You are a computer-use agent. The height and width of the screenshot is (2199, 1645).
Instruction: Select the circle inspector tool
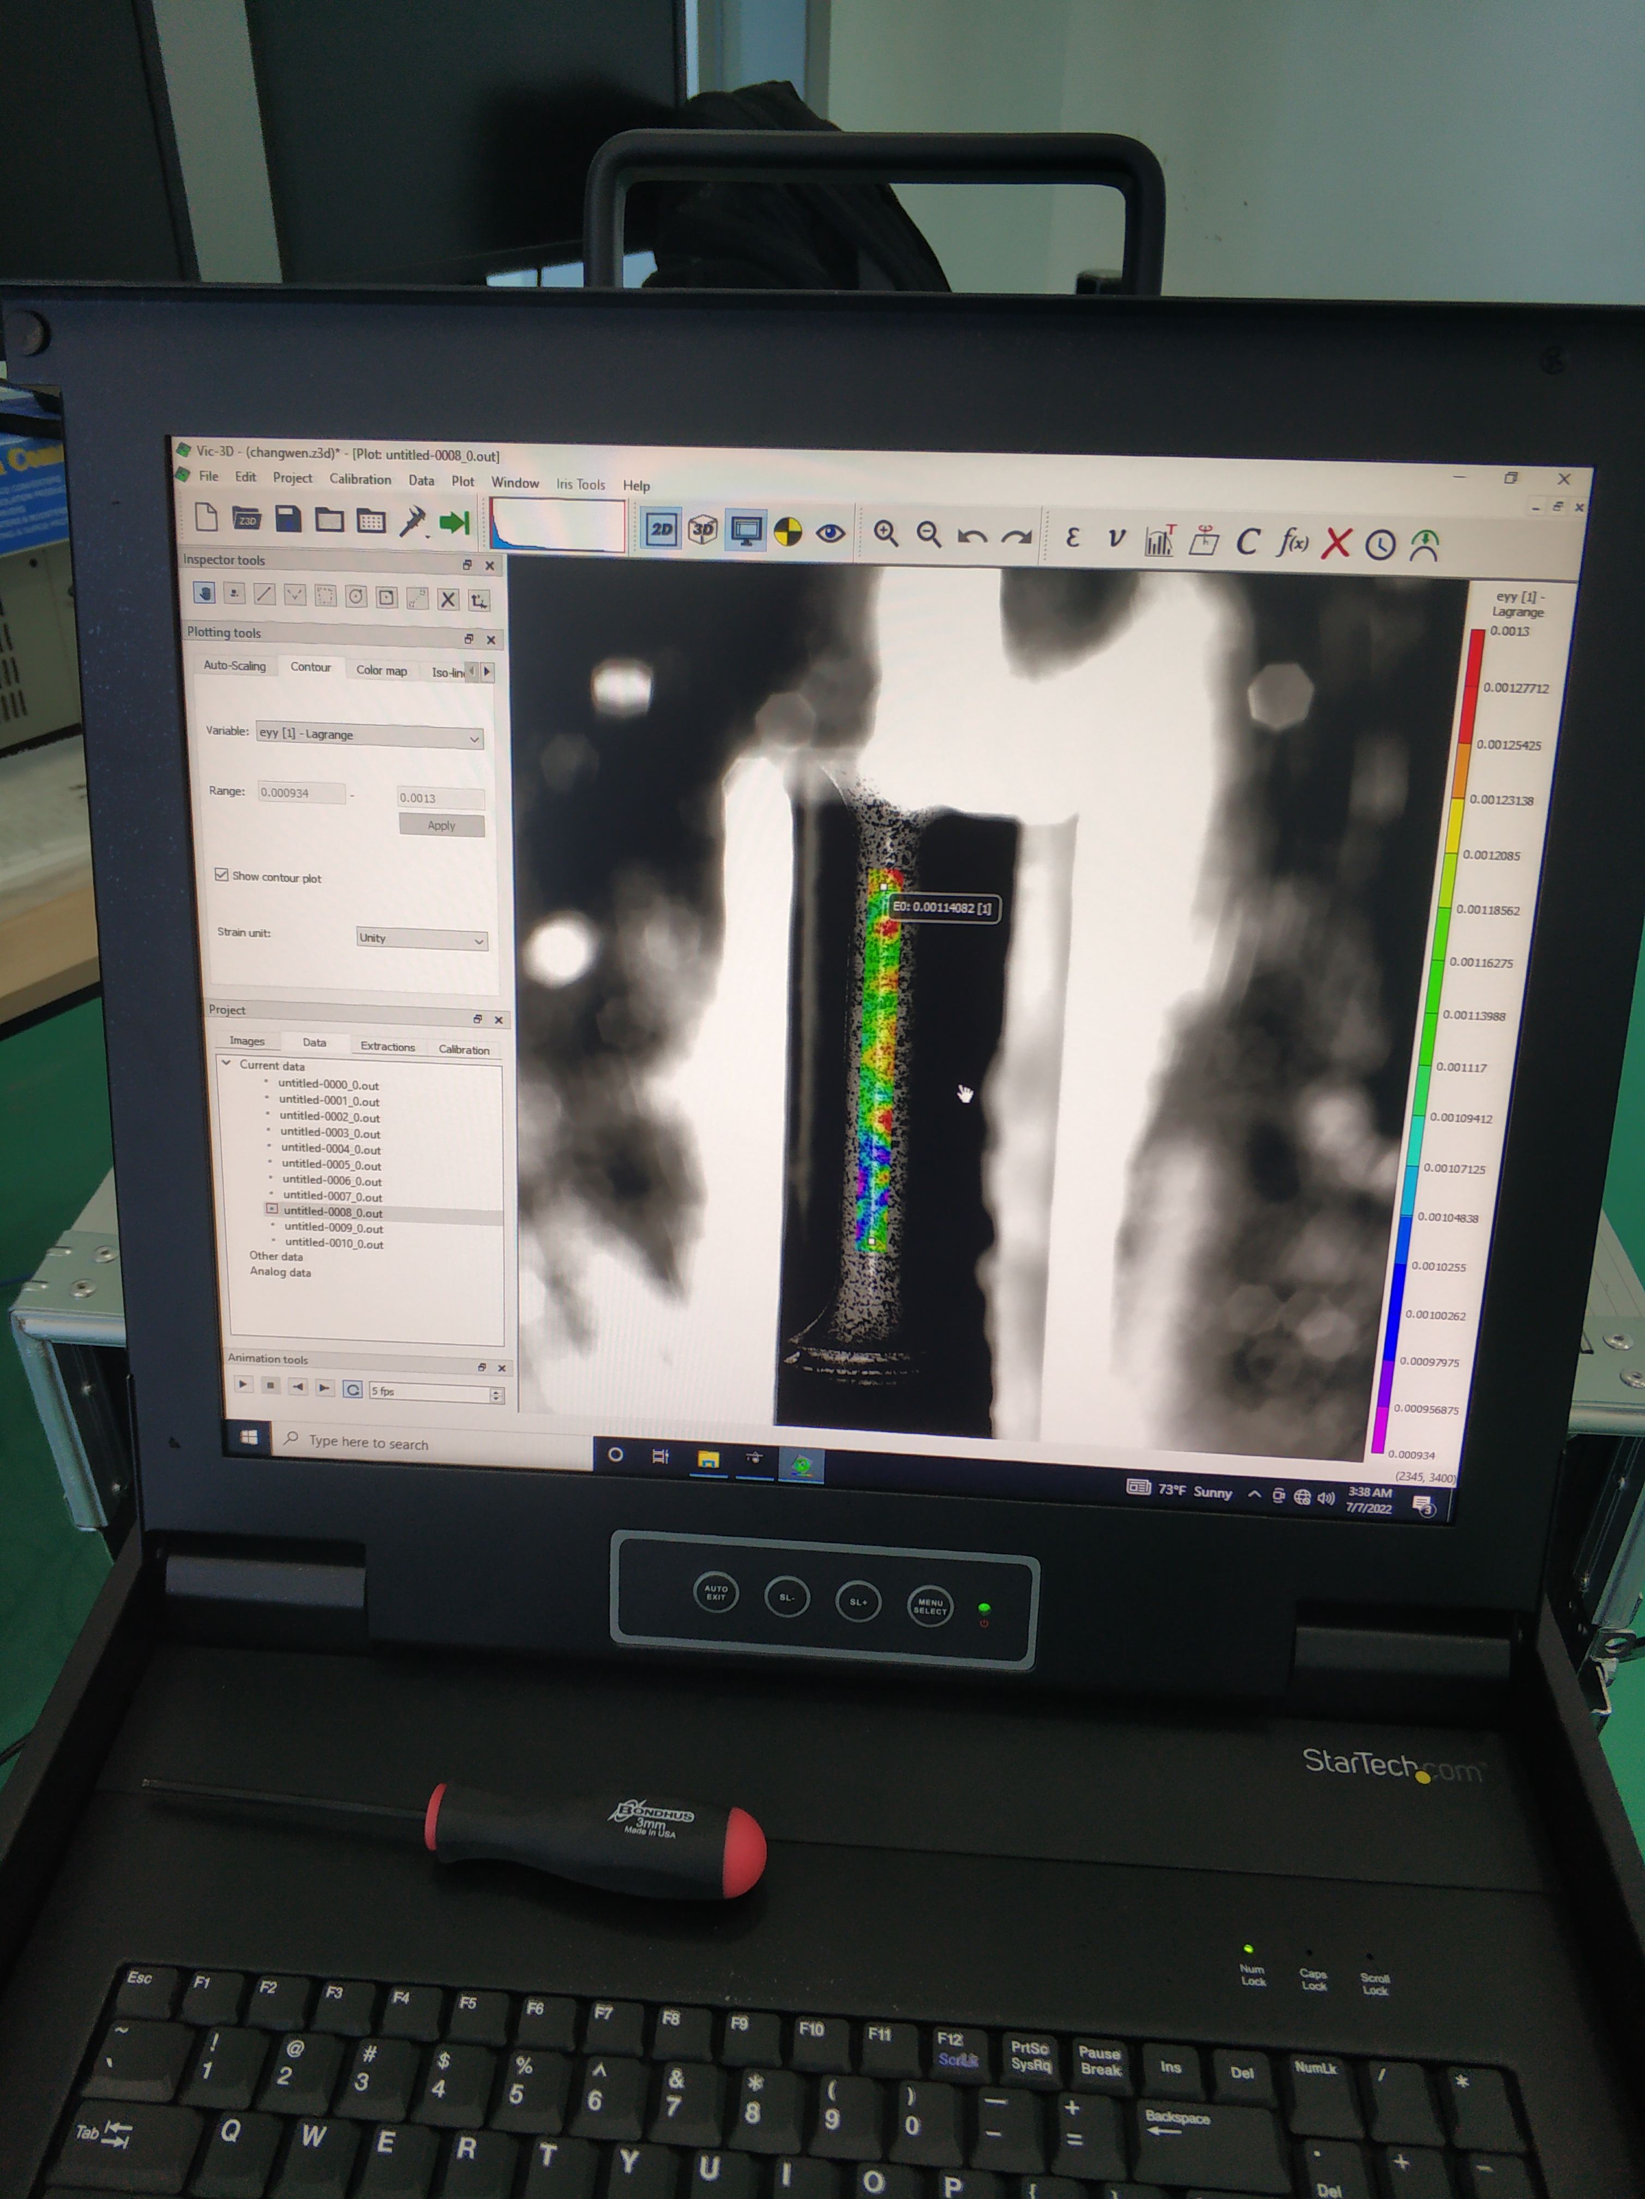(x=356, y=597)
